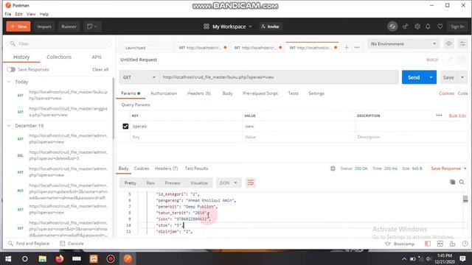Open the Test Results tab
Image resolution: width=472 pixels, height=265 pixels.
click(x=196, y=169)
